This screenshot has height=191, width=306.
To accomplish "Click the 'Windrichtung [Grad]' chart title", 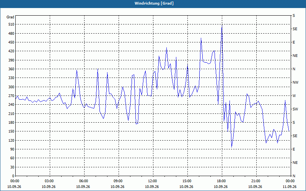I will [x=154, y=3].
